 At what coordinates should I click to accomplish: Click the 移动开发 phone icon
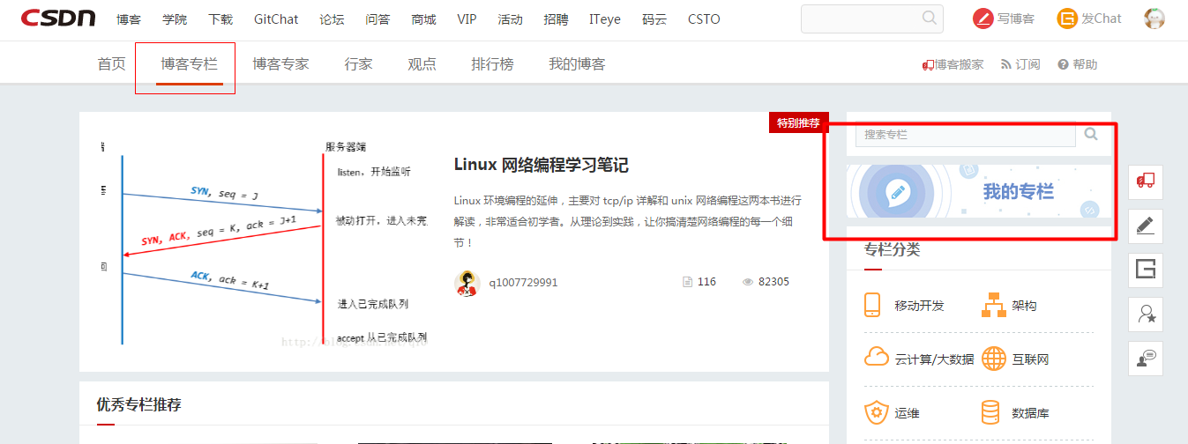(873, 305)
